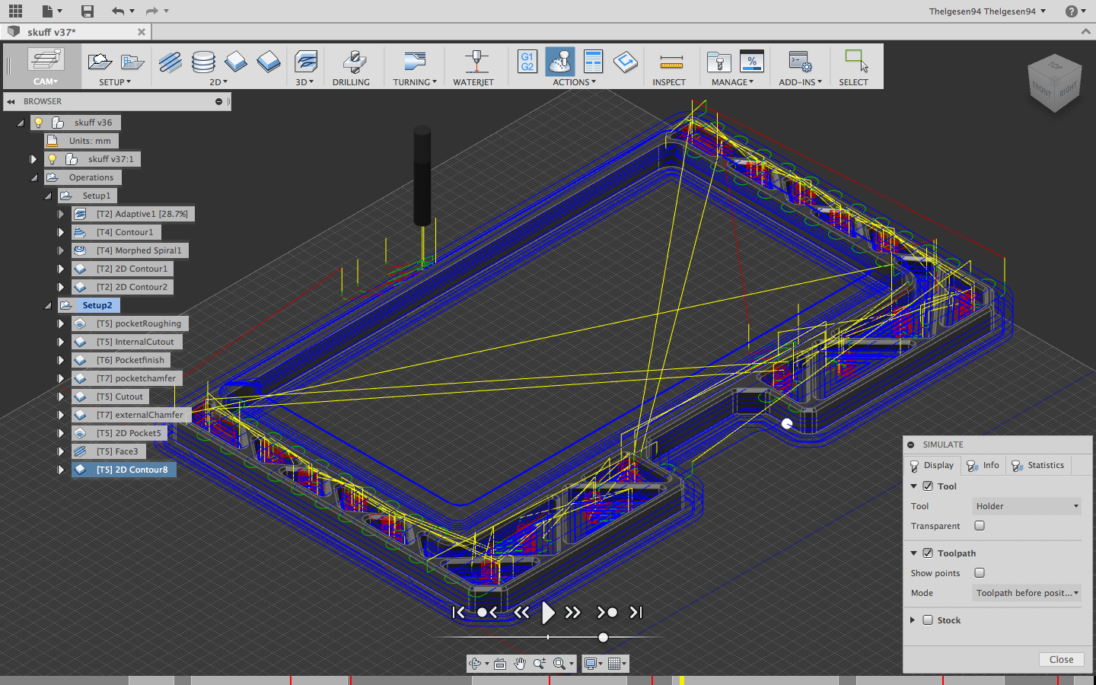Close the Simulate panel
Viewport: 1096px width, 685px height.
coord(1061,660)
